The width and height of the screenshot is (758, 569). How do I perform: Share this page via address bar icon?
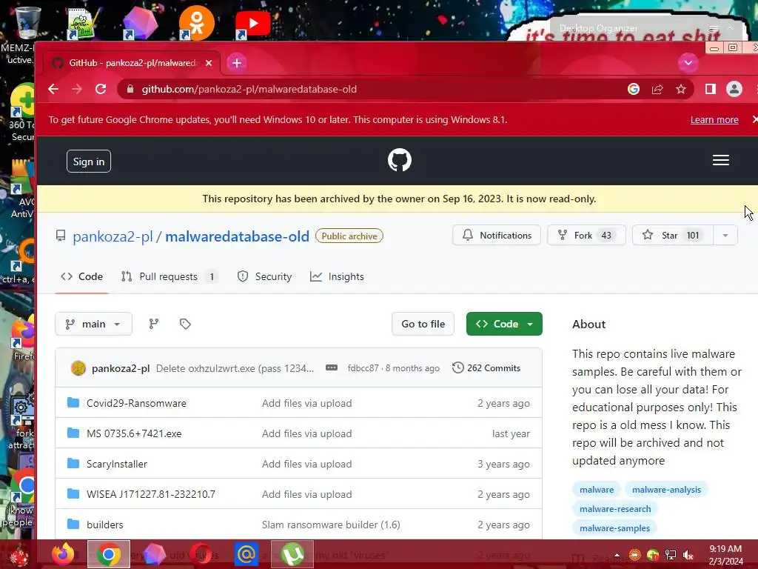(657, 89)
